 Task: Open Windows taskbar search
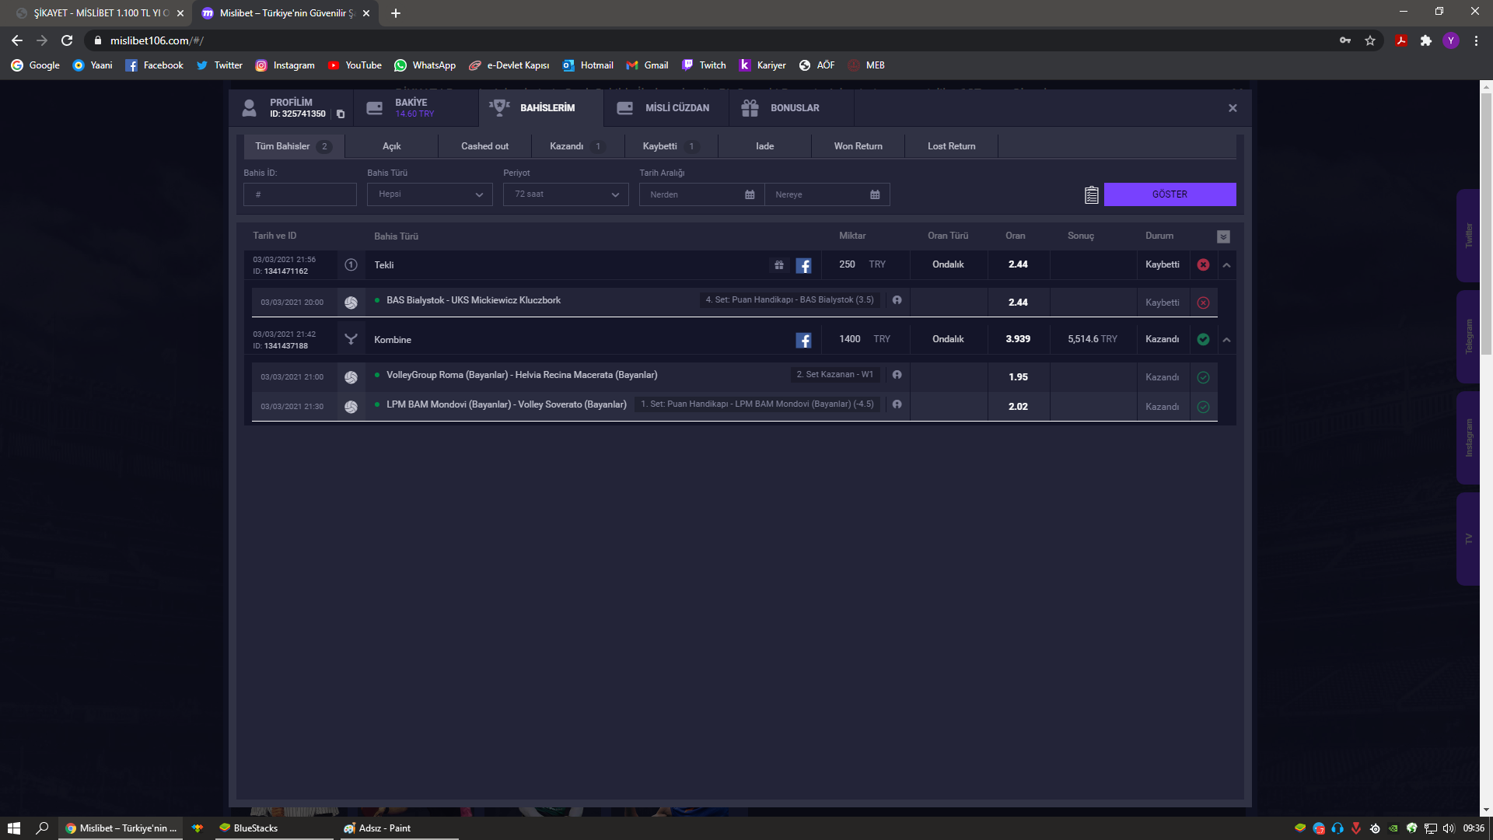pos(43,828)
